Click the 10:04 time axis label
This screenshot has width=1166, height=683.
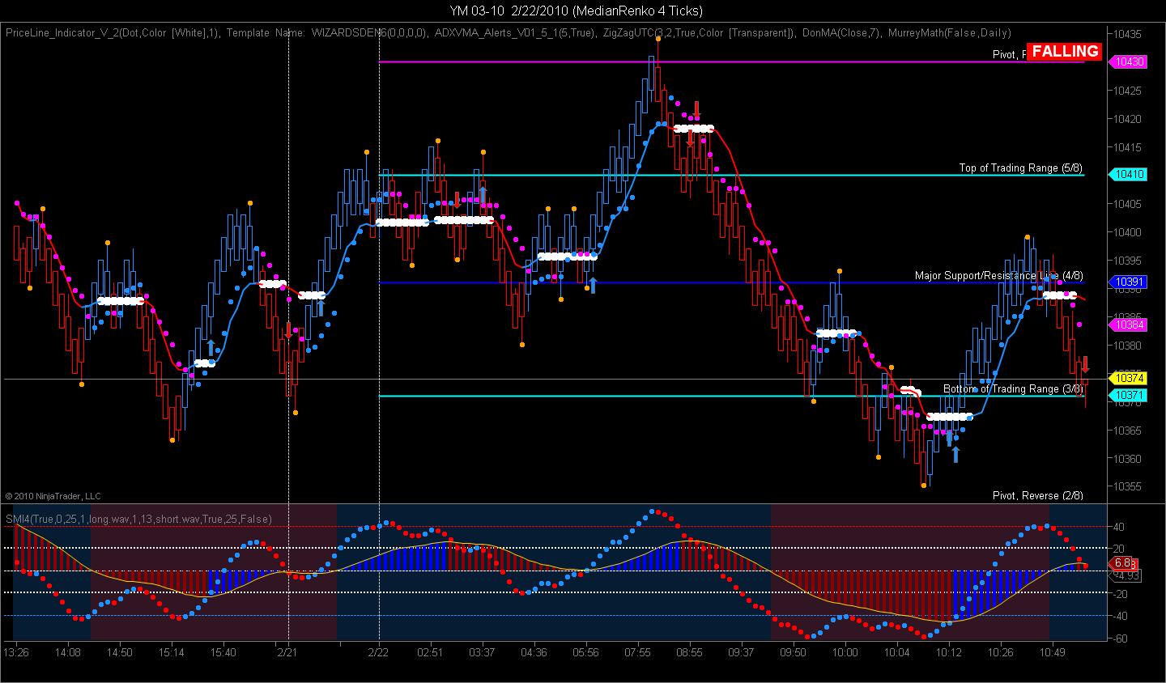tap(896, 652)
